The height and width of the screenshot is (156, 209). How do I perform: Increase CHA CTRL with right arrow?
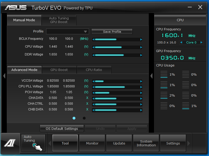click(141, 104)
